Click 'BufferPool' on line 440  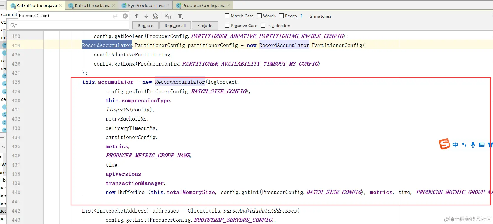133,192
